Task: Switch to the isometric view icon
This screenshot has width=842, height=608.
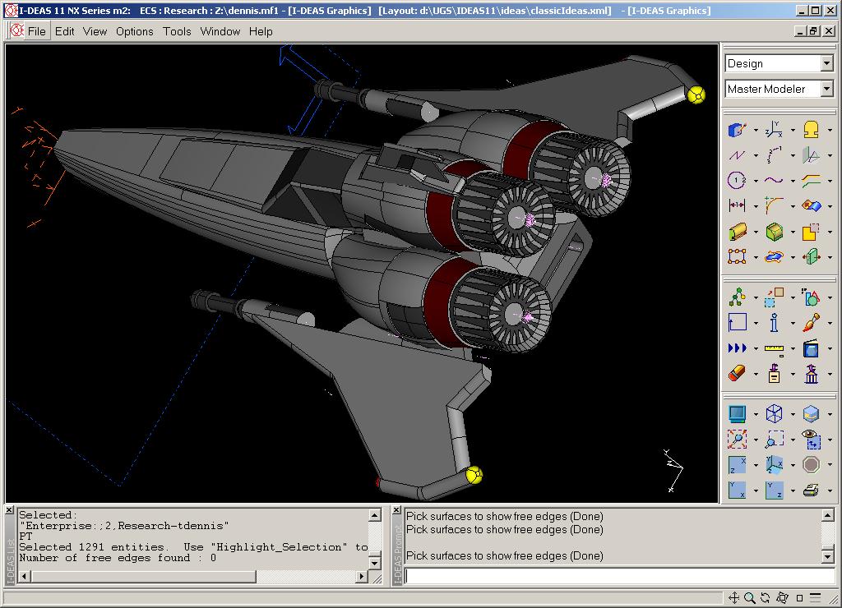Action: coord(774,465)
